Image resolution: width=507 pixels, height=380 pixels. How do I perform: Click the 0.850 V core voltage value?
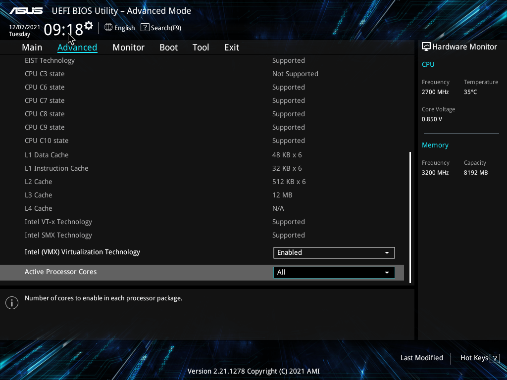tap(432, 119)
